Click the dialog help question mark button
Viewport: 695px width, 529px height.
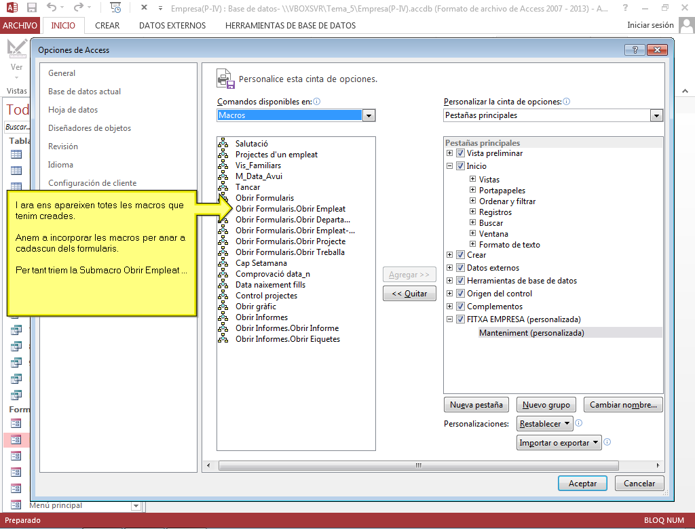pyautogui.click(x=635, y=50)
